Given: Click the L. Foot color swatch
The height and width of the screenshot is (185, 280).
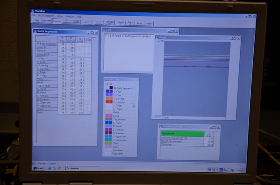Looking at the screenshot, I should point(108,92).
